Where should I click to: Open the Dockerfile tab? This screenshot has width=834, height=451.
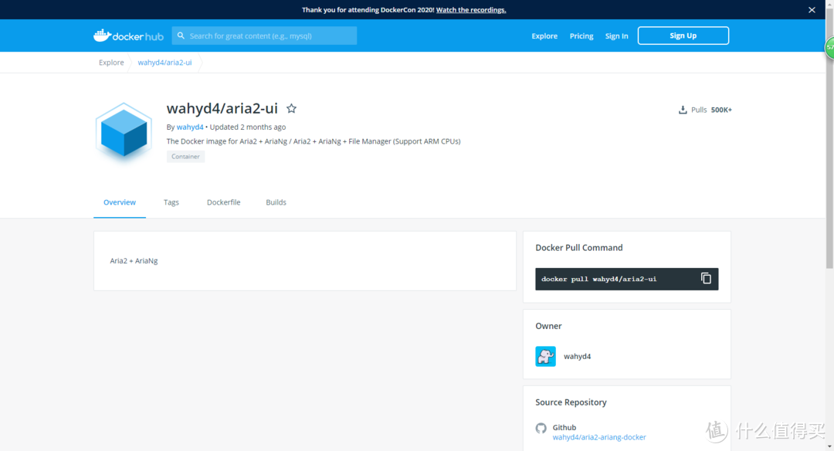point(223,202)
